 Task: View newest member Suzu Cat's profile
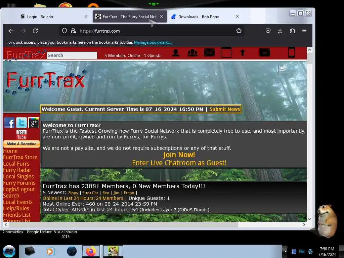click(x=90, y=192)
